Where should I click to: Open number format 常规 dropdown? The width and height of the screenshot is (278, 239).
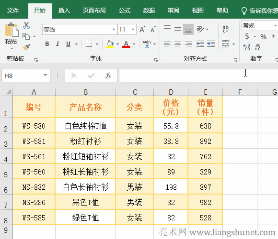pos(275,26)
